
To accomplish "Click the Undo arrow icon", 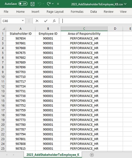I will pos(40,4).
